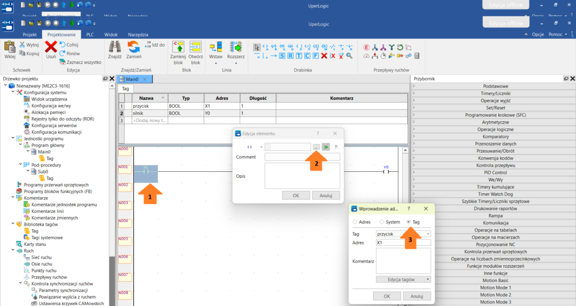Redo with the Ponów icon
This screenshot has width=576, height=306.
(62, 53)
